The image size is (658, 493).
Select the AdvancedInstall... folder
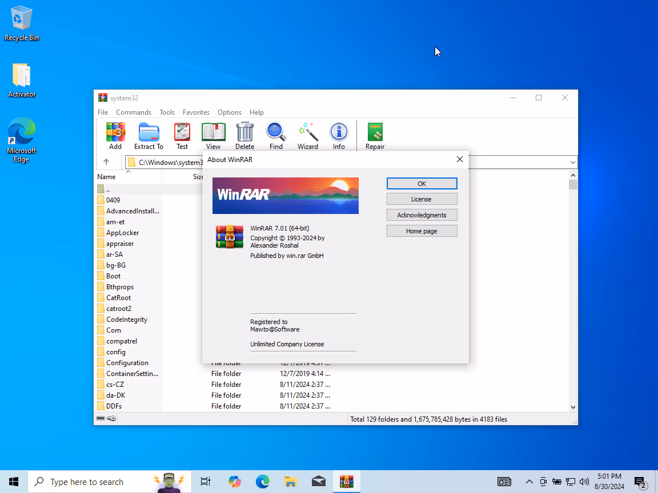tap(128, 211)
